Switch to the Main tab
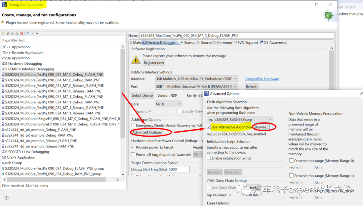The width and height of the screenshot is (363, 206). tap(135, 43)
